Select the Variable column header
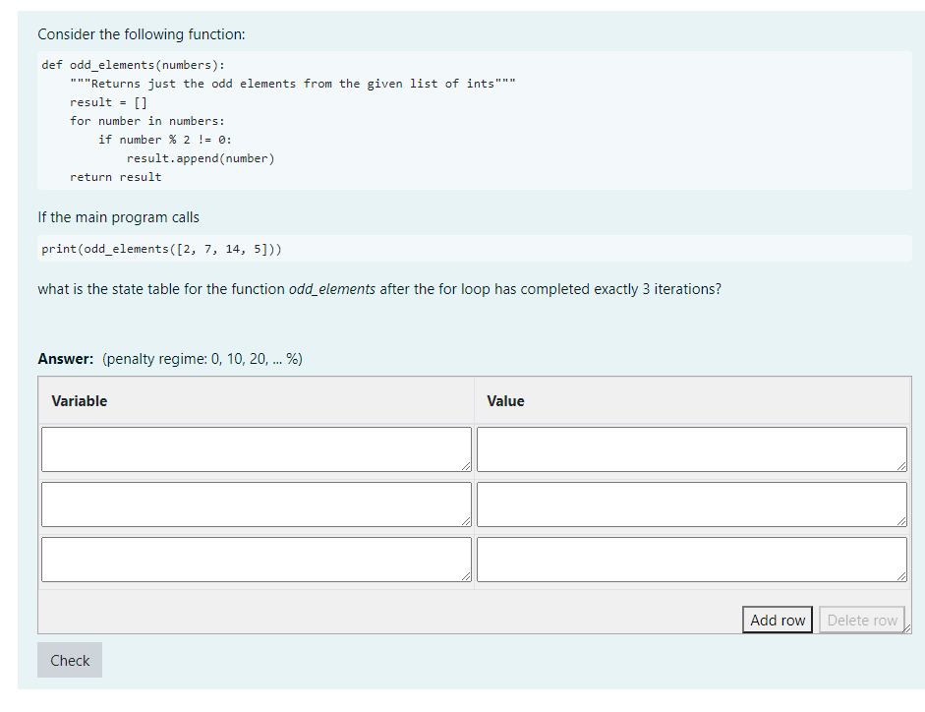 pyautogui.click(x=79, y=400)
